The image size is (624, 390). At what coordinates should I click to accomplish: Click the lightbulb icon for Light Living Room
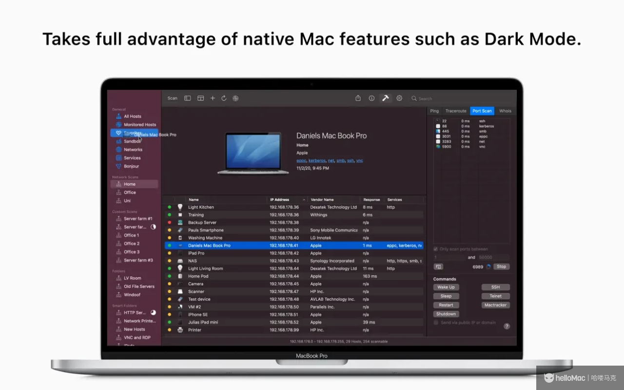click(x=180, y=268)
